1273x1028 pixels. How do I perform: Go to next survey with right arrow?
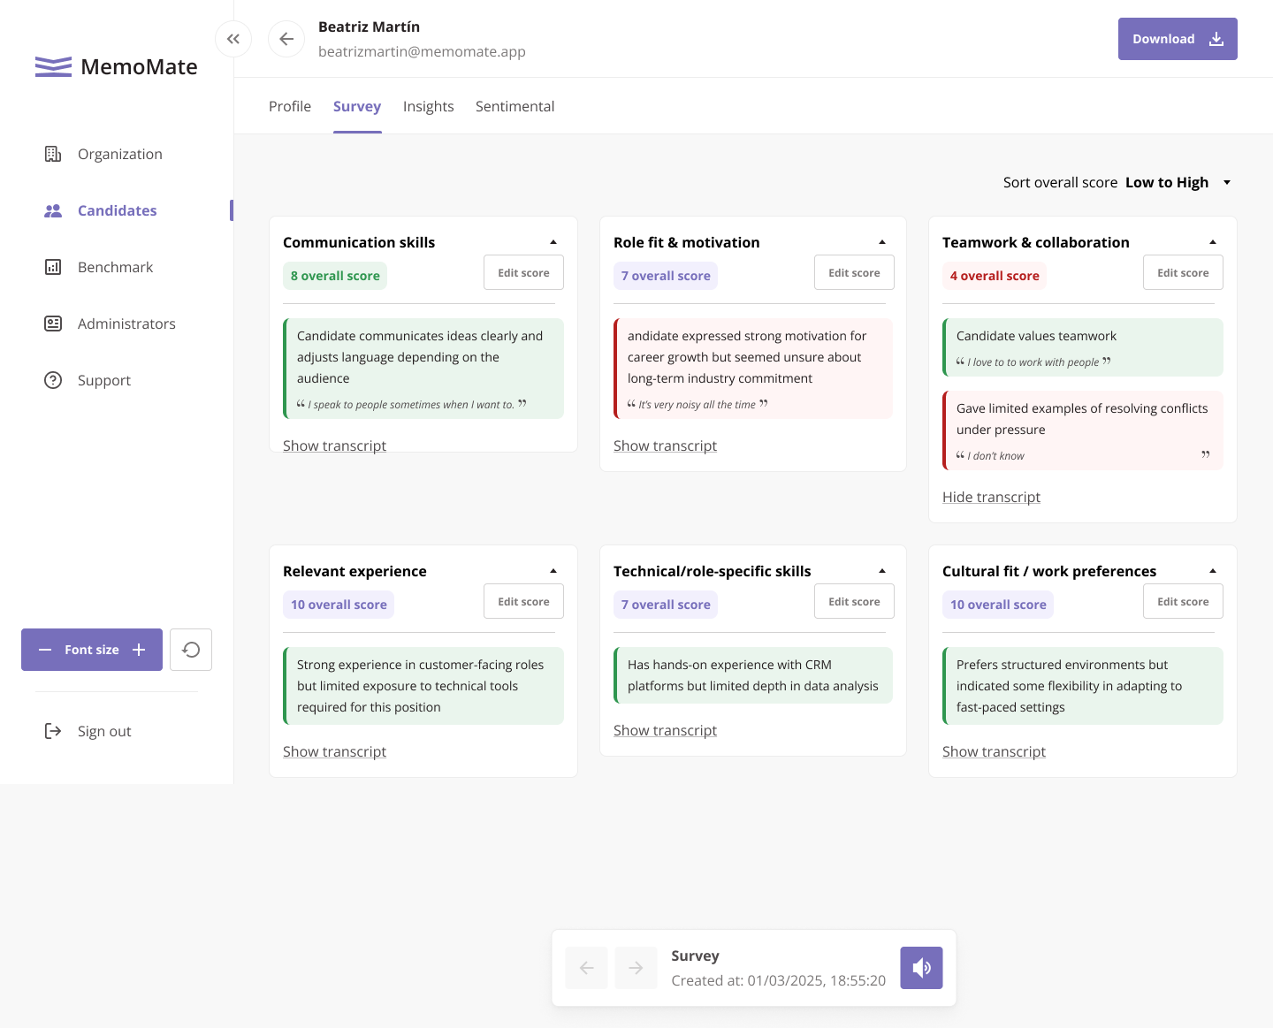(636, 968)
